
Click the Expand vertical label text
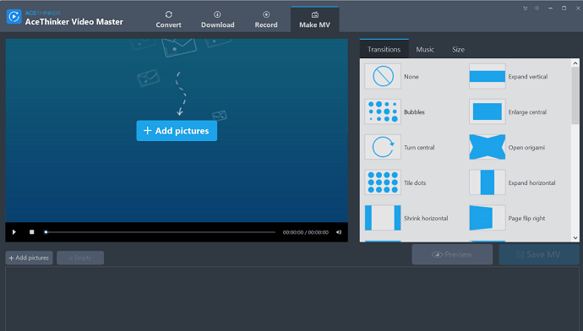click(x=528, y=77)
